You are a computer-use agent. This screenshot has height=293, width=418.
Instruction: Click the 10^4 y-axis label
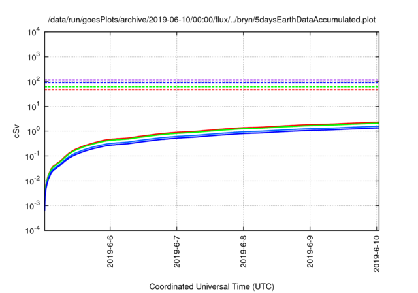pos(33,32)
